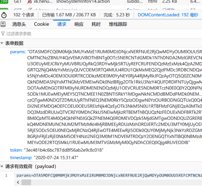
Task: Click the filter funnel icon
Action: coord(3,34)
